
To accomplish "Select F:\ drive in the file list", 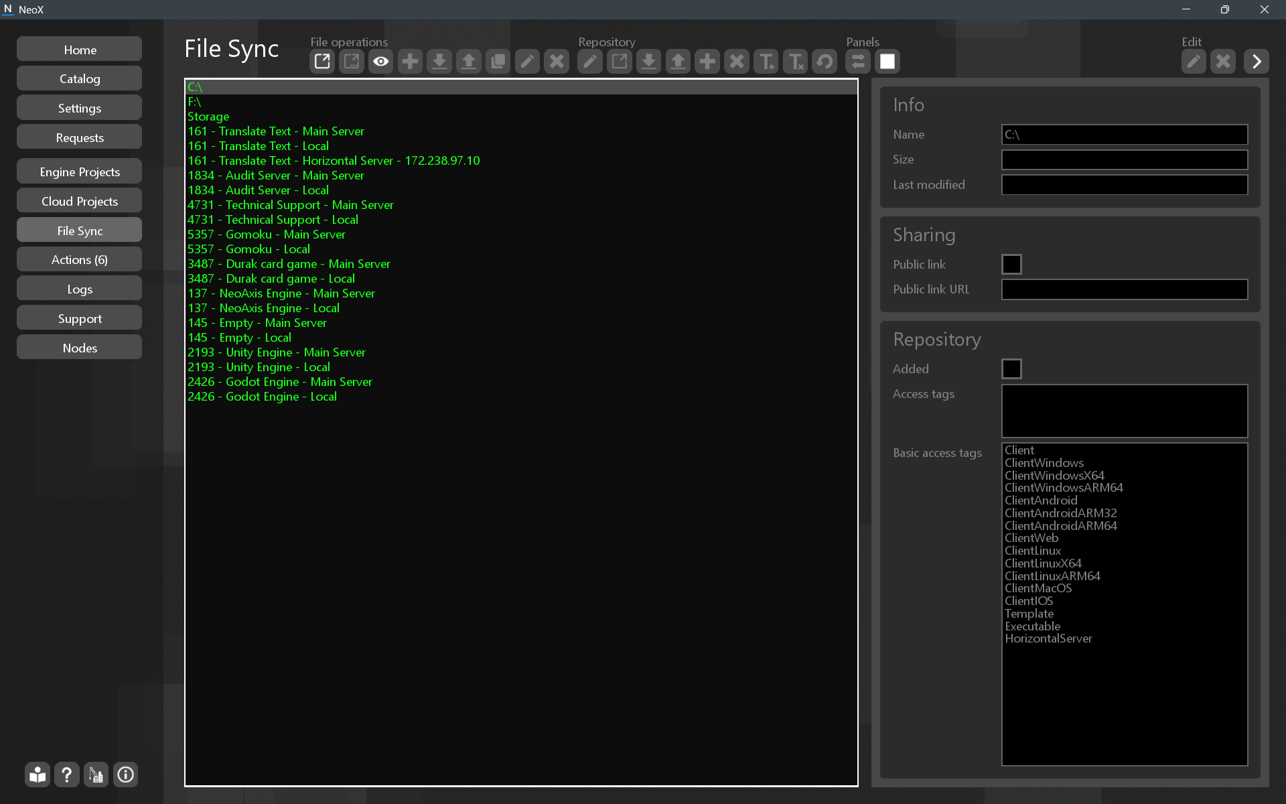I will (x=194, y=102).
